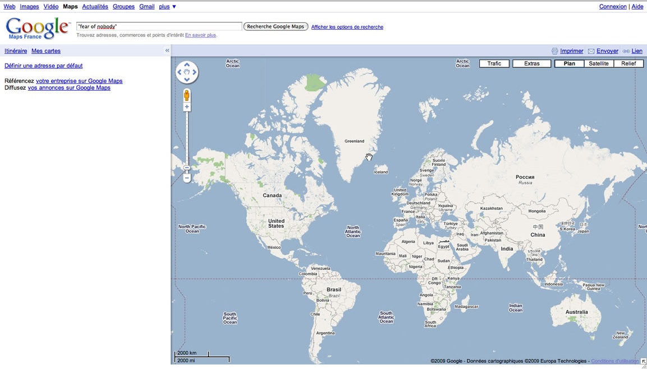This screenshot has width=647, height=369.
Task: Click the Google Maps France logo
Action: coord(37,29)
